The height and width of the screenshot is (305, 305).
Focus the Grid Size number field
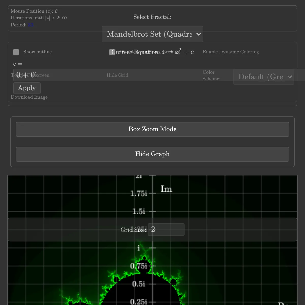(166, 230)
